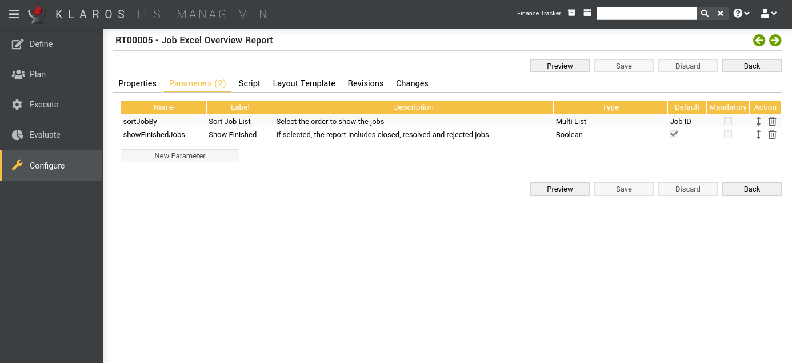Click in the global search field
This screenshot has height=363, width=792.
646,13
